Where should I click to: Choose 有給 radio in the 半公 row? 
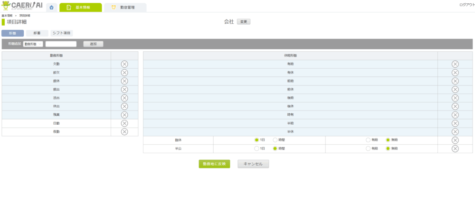point(368,148)
